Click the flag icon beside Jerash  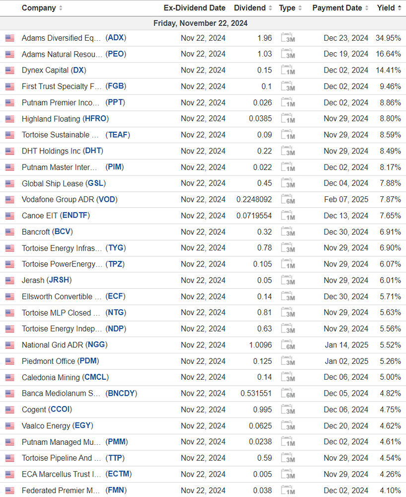click(10, 280)
